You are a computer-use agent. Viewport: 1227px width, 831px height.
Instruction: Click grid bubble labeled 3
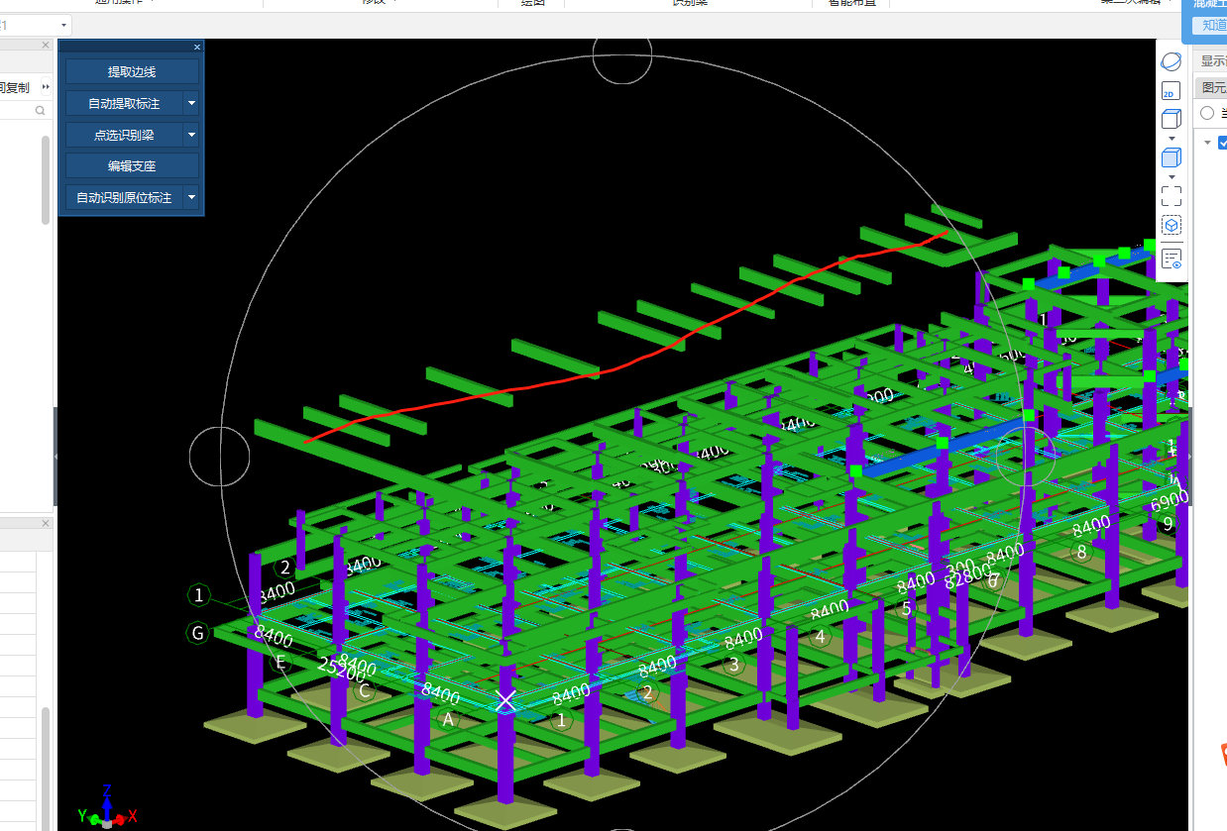(733, 665)
